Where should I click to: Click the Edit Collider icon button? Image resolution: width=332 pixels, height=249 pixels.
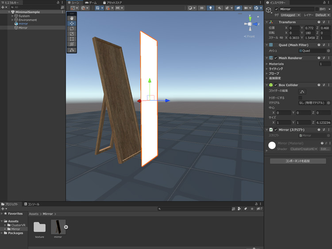[302, 92]
